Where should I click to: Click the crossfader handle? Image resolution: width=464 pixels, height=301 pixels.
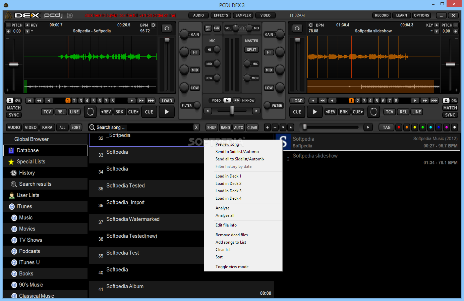(232, 110)
